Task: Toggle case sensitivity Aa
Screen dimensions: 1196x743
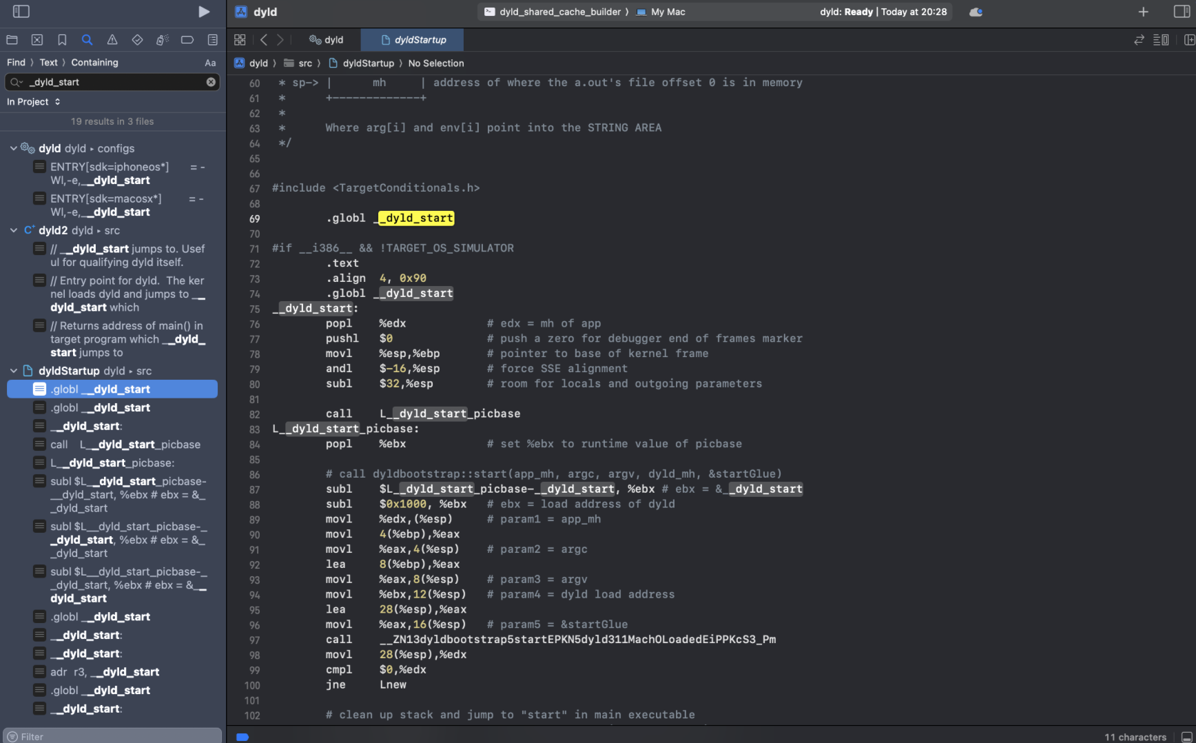Action: coord(210,63)
